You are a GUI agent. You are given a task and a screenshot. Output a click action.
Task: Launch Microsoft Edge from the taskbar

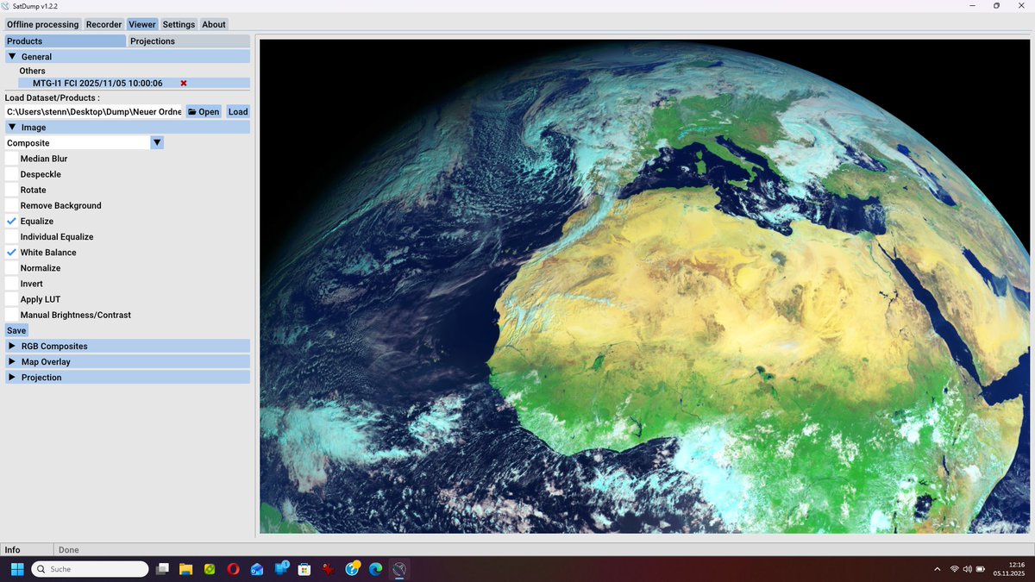375,569
